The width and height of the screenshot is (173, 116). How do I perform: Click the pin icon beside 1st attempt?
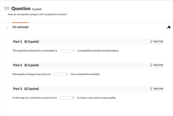pos(168,27)
